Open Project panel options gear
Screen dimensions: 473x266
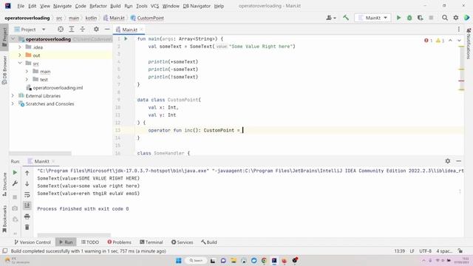pos(96,30)
